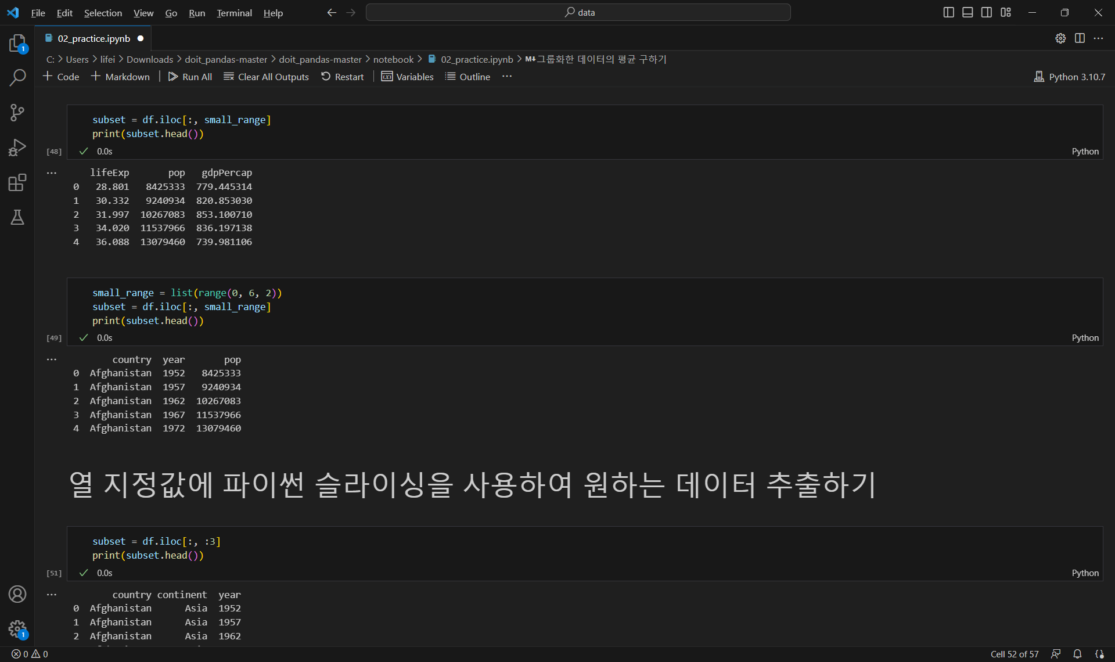Open Manage gear in activity bar
This screenshot has width=1115, height=662.
(17, 628)
